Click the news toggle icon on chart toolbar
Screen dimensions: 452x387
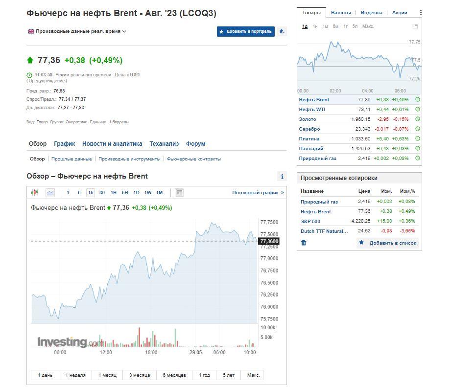179,193
